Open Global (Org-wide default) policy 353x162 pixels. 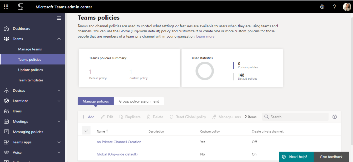coord(117,154)
